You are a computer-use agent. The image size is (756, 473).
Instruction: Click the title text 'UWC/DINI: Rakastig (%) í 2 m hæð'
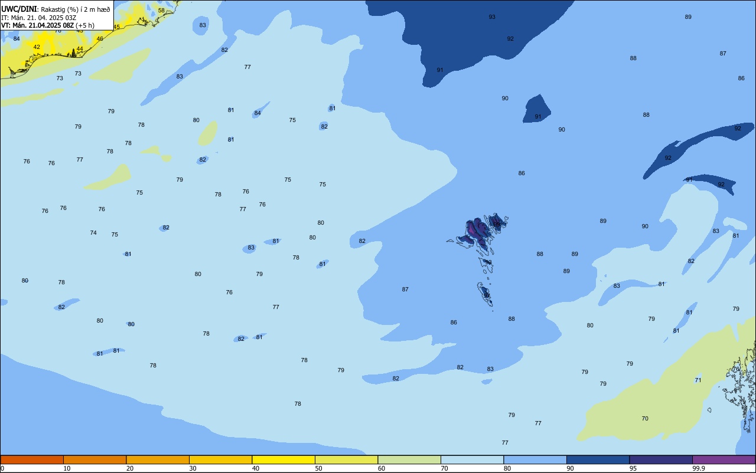56,9
